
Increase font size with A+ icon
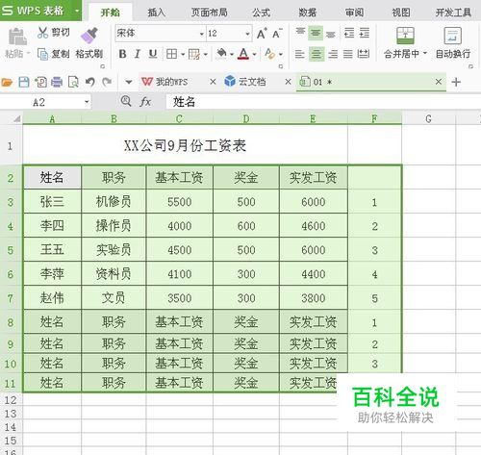pos(262,34)
